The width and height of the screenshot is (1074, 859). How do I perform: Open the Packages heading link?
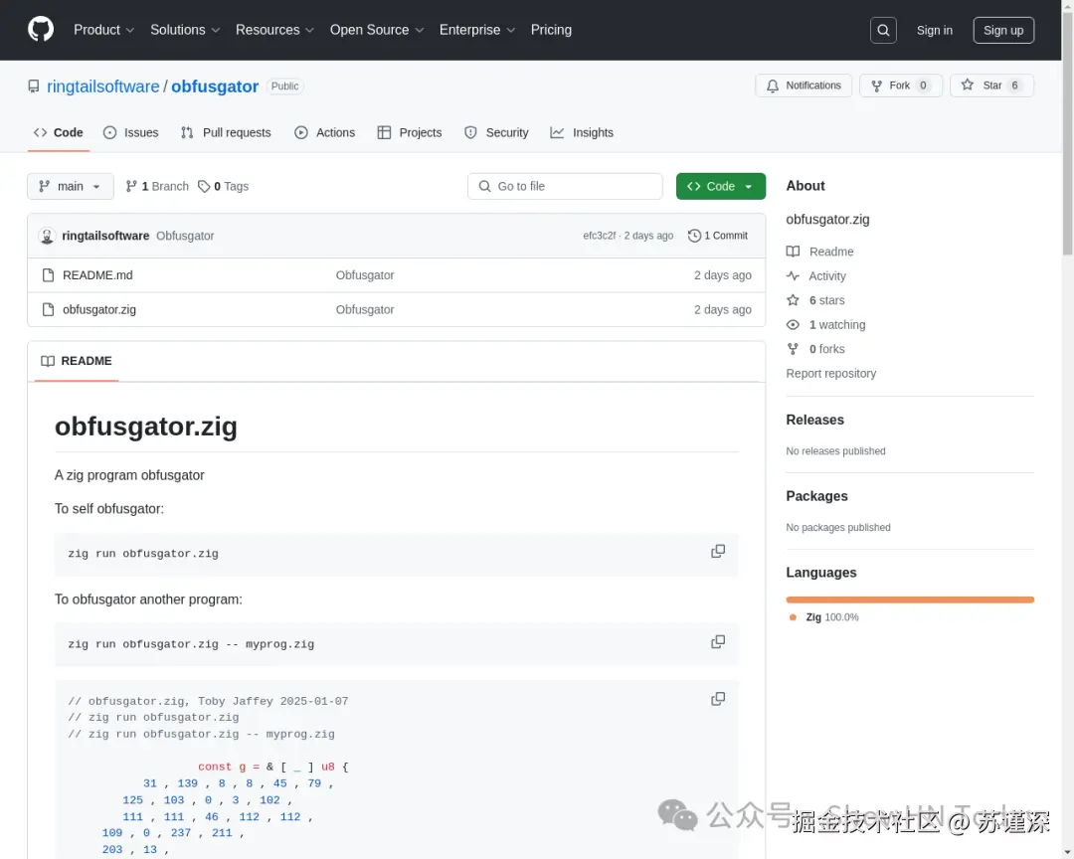[816, 496]
